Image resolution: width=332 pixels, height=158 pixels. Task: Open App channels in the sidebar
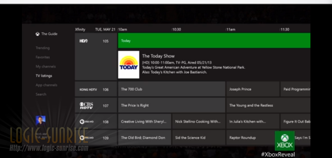[x=46, y=85]
